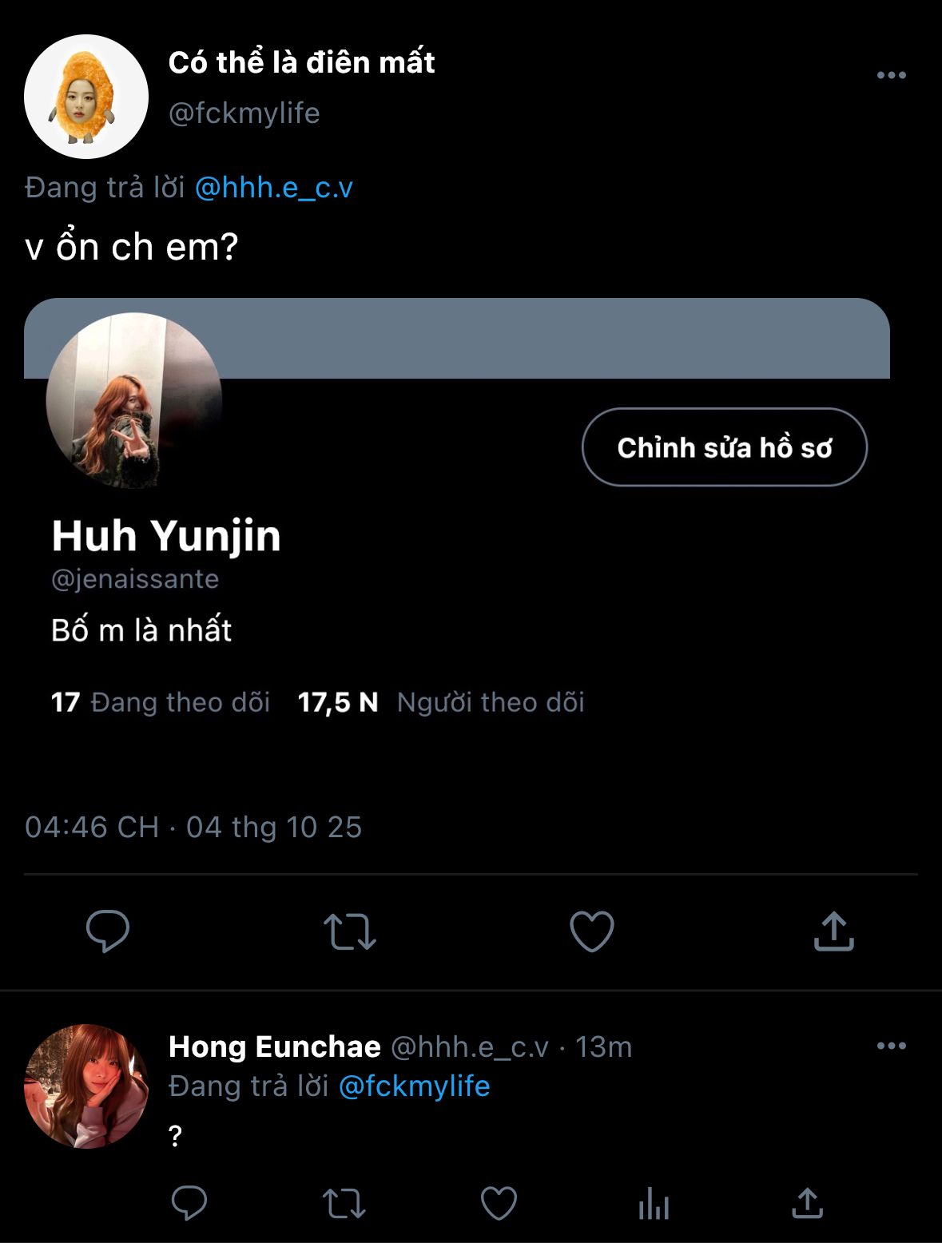Open the @fckmylife mention in reply
Screen dimensions: 942x1243
click(x=414, y=1086)
